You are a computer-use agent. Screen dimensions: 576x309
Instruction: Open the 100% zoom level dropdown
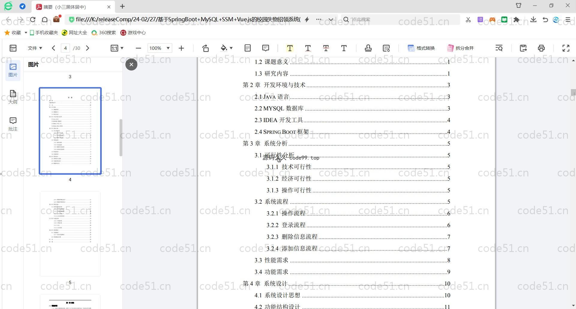point(160,48)
